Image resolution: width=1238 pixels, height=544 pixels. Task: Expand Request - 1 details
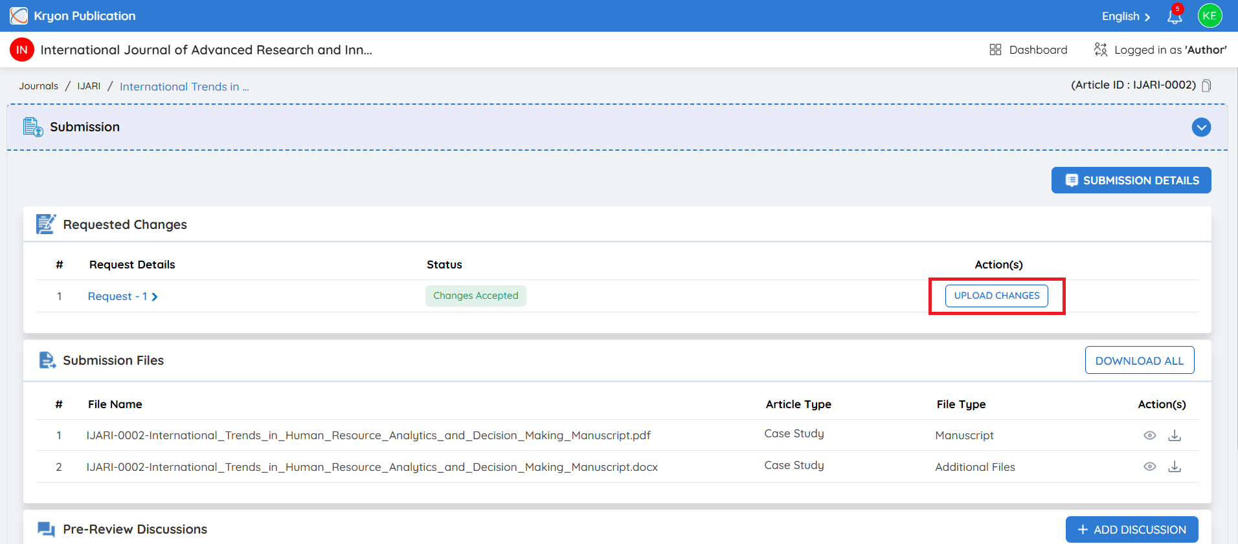[123, 296]
